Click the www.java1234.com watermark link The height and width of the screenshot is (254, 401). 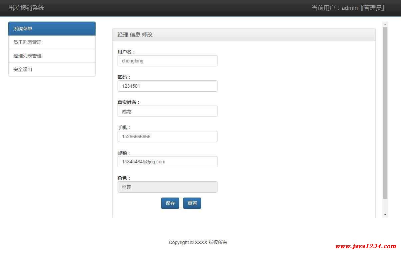366,246
